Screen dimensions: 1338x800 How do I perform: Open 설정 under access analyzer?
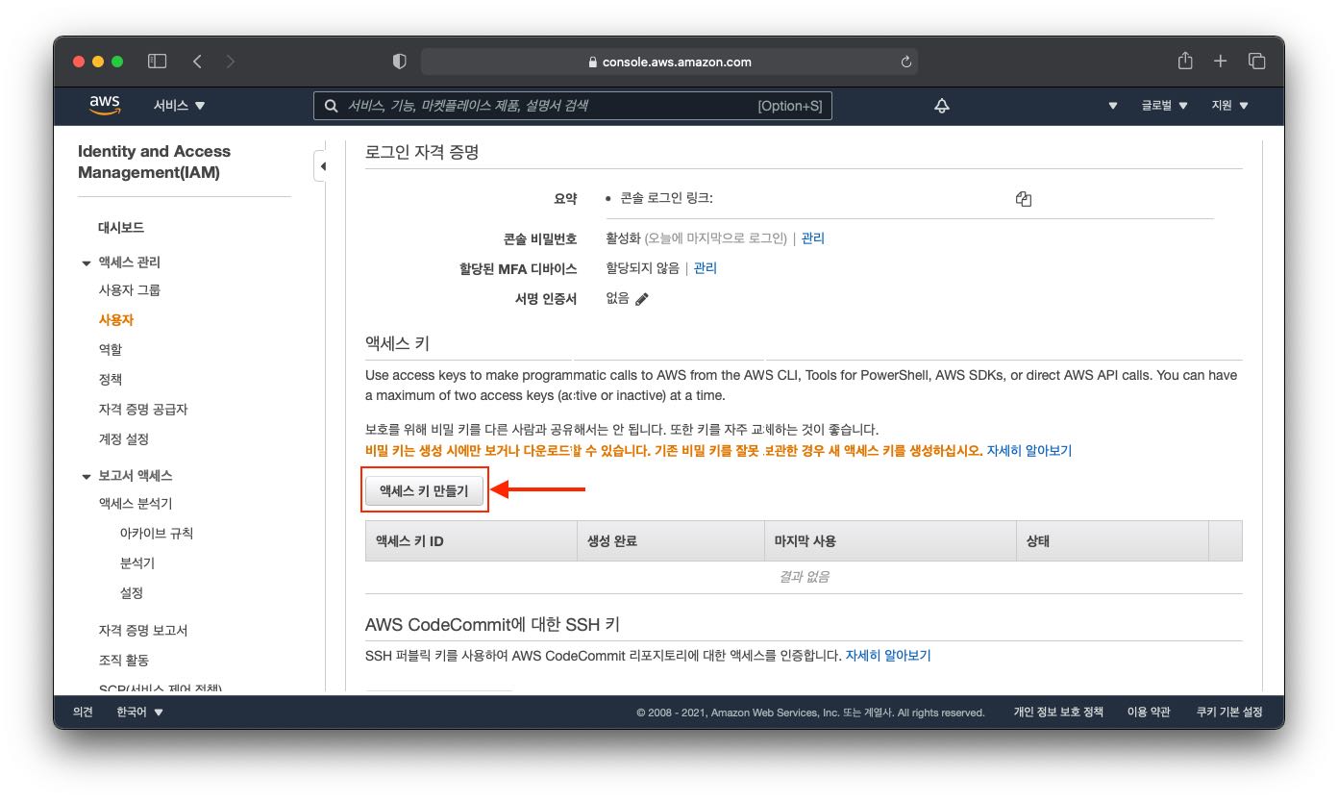(132, 593)
